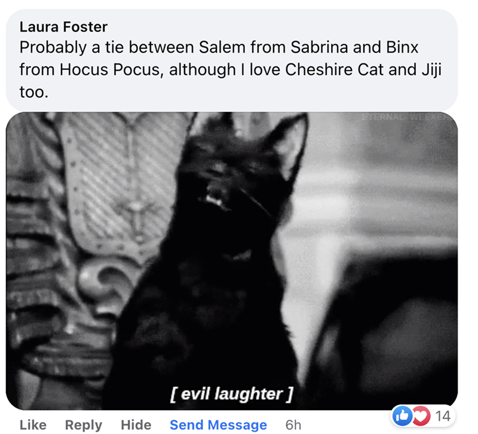
Task: Click the word Sabrina in the comment
Action: tap(319, 47)
